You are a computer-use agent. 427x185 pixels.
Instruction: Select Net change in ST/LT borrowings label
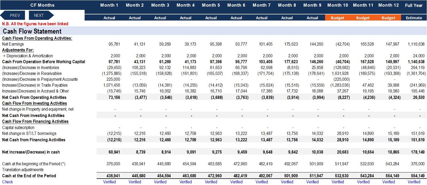pos(29,133)
